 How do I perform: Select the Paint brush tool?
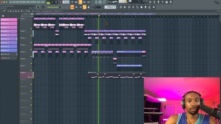pos(11,11)
